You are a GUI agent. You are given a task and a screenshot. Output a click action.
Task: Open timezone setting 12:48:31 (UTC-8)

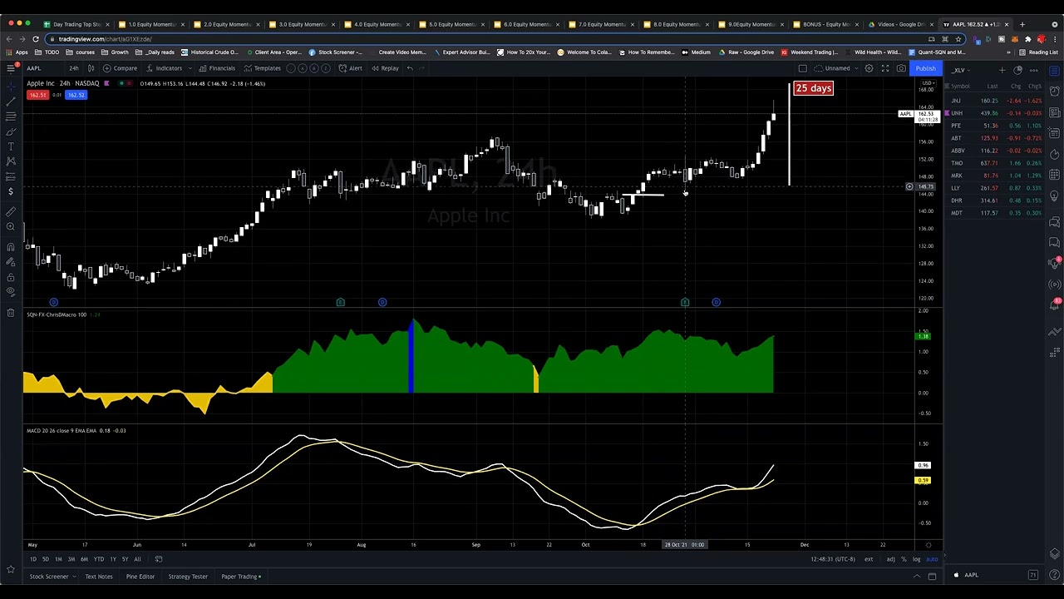(833, 559)
